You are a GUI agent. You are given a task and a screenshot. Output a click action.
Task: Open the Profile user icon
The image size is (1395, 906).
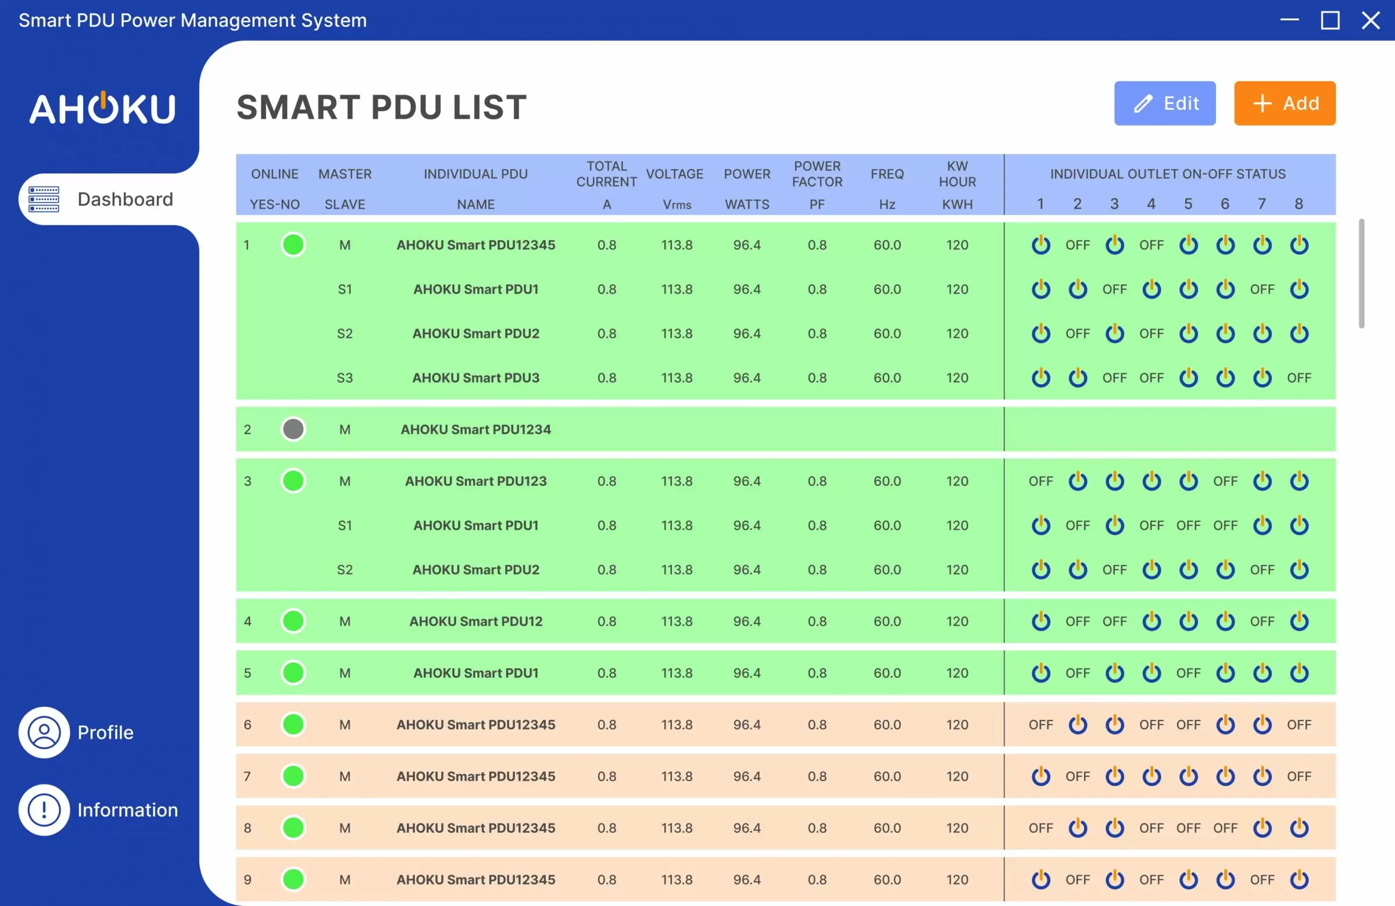coord(44,733)
